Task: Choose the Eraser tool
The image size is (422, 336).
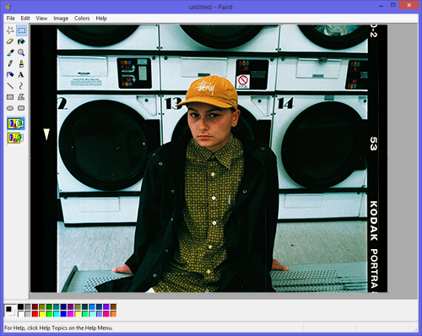Action: (x=10, y=41)
